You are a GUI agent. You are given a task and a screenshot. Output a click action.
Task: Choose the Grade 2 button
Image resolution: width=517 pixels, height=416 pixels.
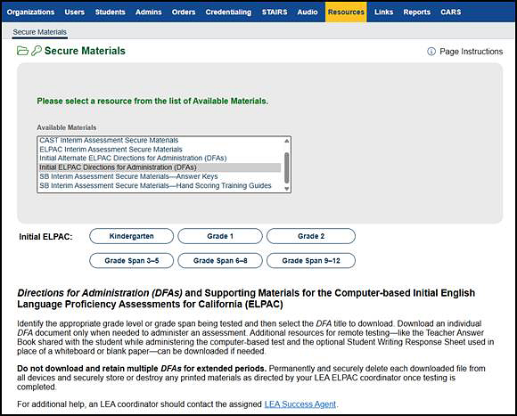311,236
